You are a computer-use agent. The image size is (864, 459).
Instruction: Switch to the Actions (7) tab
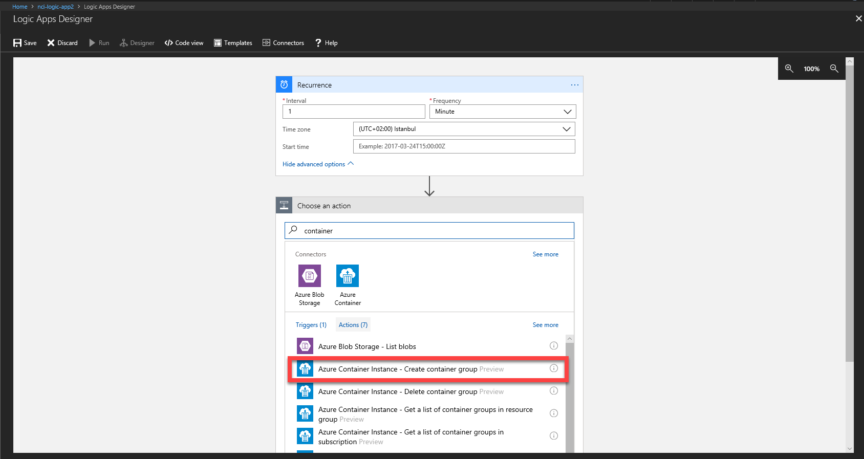[353, 325]
